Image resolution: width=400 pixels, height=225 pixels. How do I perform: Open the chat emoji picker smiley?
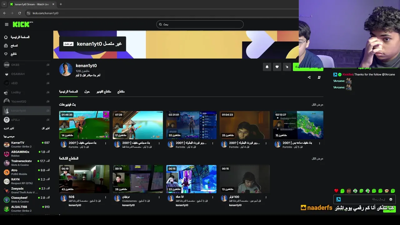391,199
